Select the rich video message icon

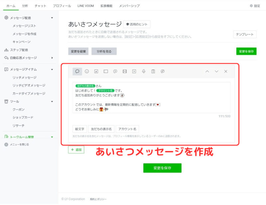pyautogui.click(x=125, y=71)
